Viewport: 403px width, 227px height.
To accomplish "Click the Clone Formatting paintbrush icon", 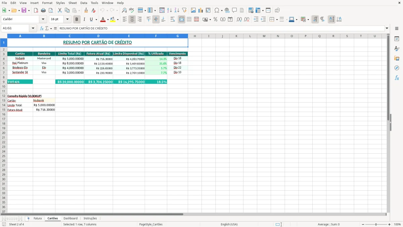I will coord(86,10).
